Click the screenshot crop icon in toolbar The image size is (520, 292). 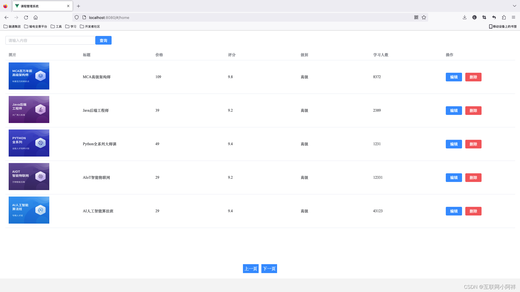484,18
